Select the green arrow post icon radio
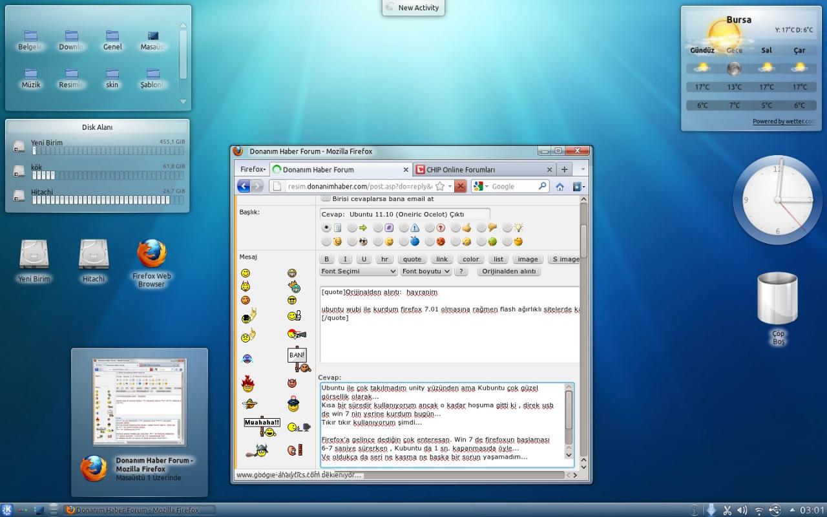The width and height of the screenshot is (827, 517). (x=352, y=227)
